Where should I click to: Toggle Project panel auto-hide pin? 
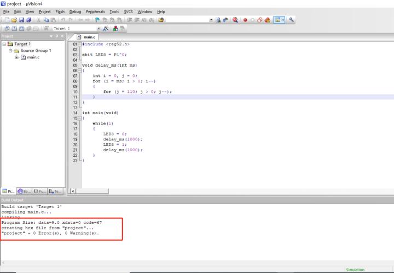point(56,36)
